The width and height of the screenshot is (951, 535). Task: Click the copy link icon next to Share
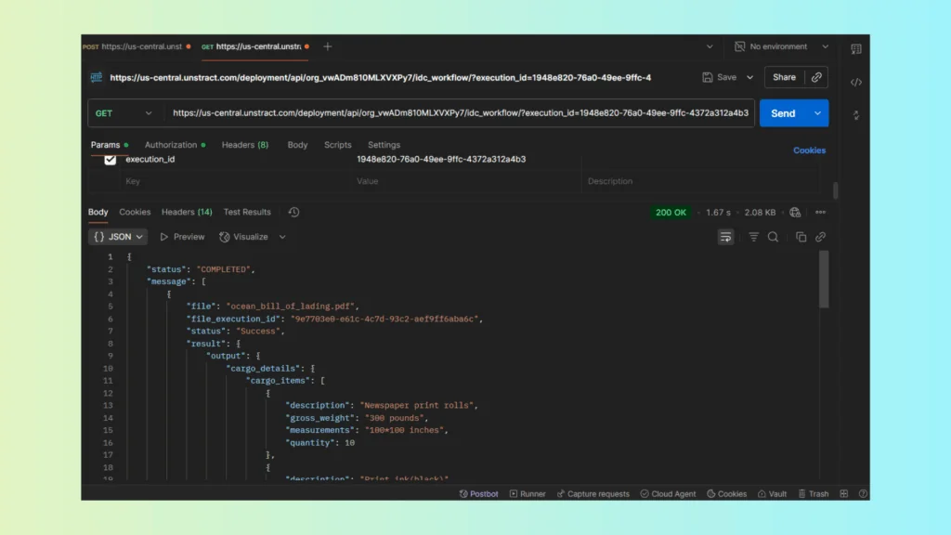click(816, 77)
